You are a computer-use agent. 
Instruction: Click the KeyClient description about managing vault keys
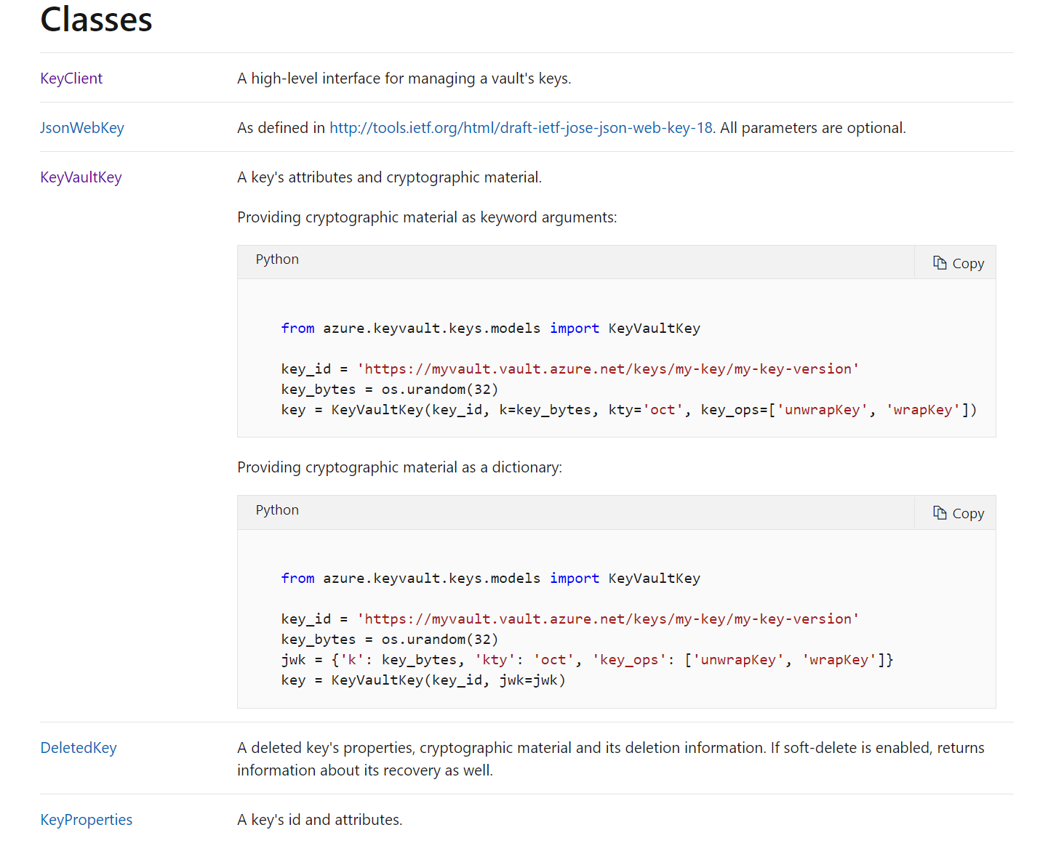click(404, 78)
